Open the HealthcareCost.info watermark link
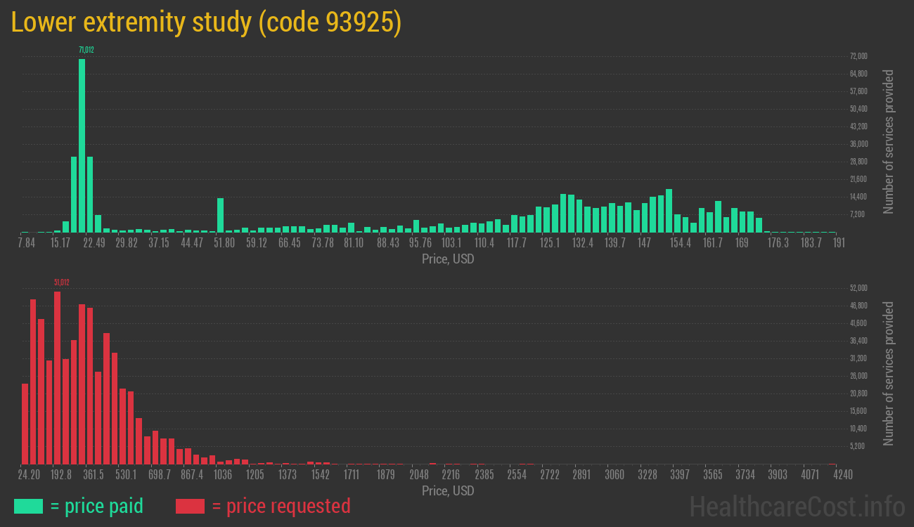The height and width of the screenshot is (527, 914). (797, 506)
